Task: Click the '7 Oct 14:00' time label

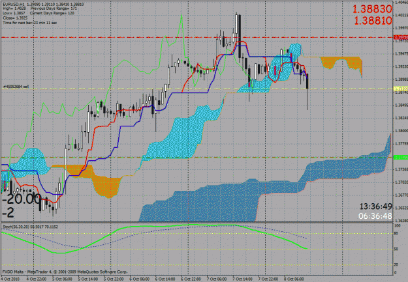Action: click(x=242, y=279)
